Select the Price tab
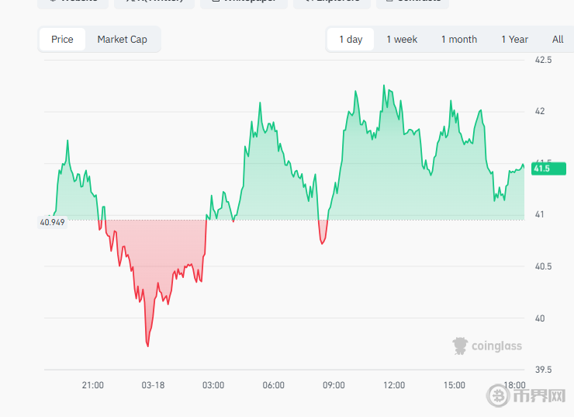The height and width of the screenshot is (417, 574). click(x=62, y=39)
